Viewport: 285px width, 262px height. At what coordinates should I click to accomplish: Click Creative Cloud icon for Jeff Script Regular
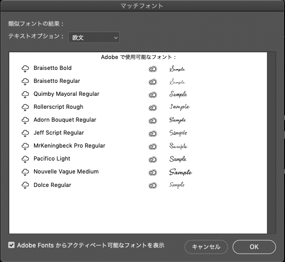coord(153,134)
